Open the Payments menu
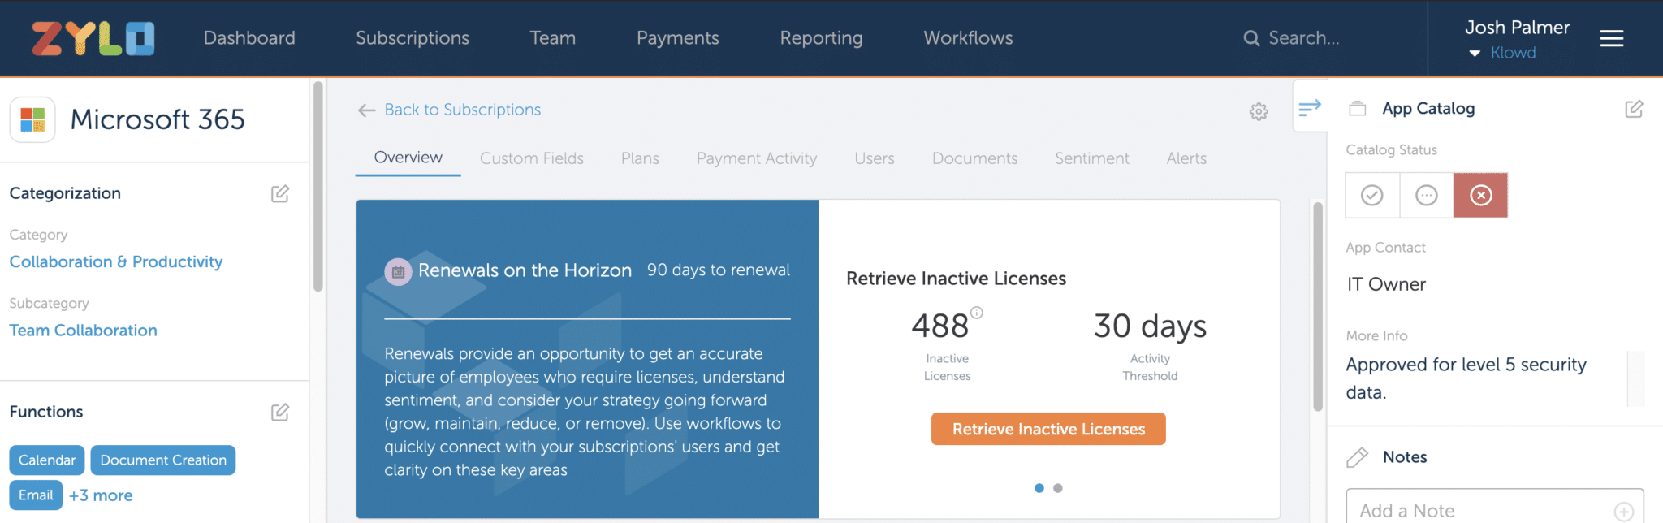 pyautogui.click(x=678, y=38)
